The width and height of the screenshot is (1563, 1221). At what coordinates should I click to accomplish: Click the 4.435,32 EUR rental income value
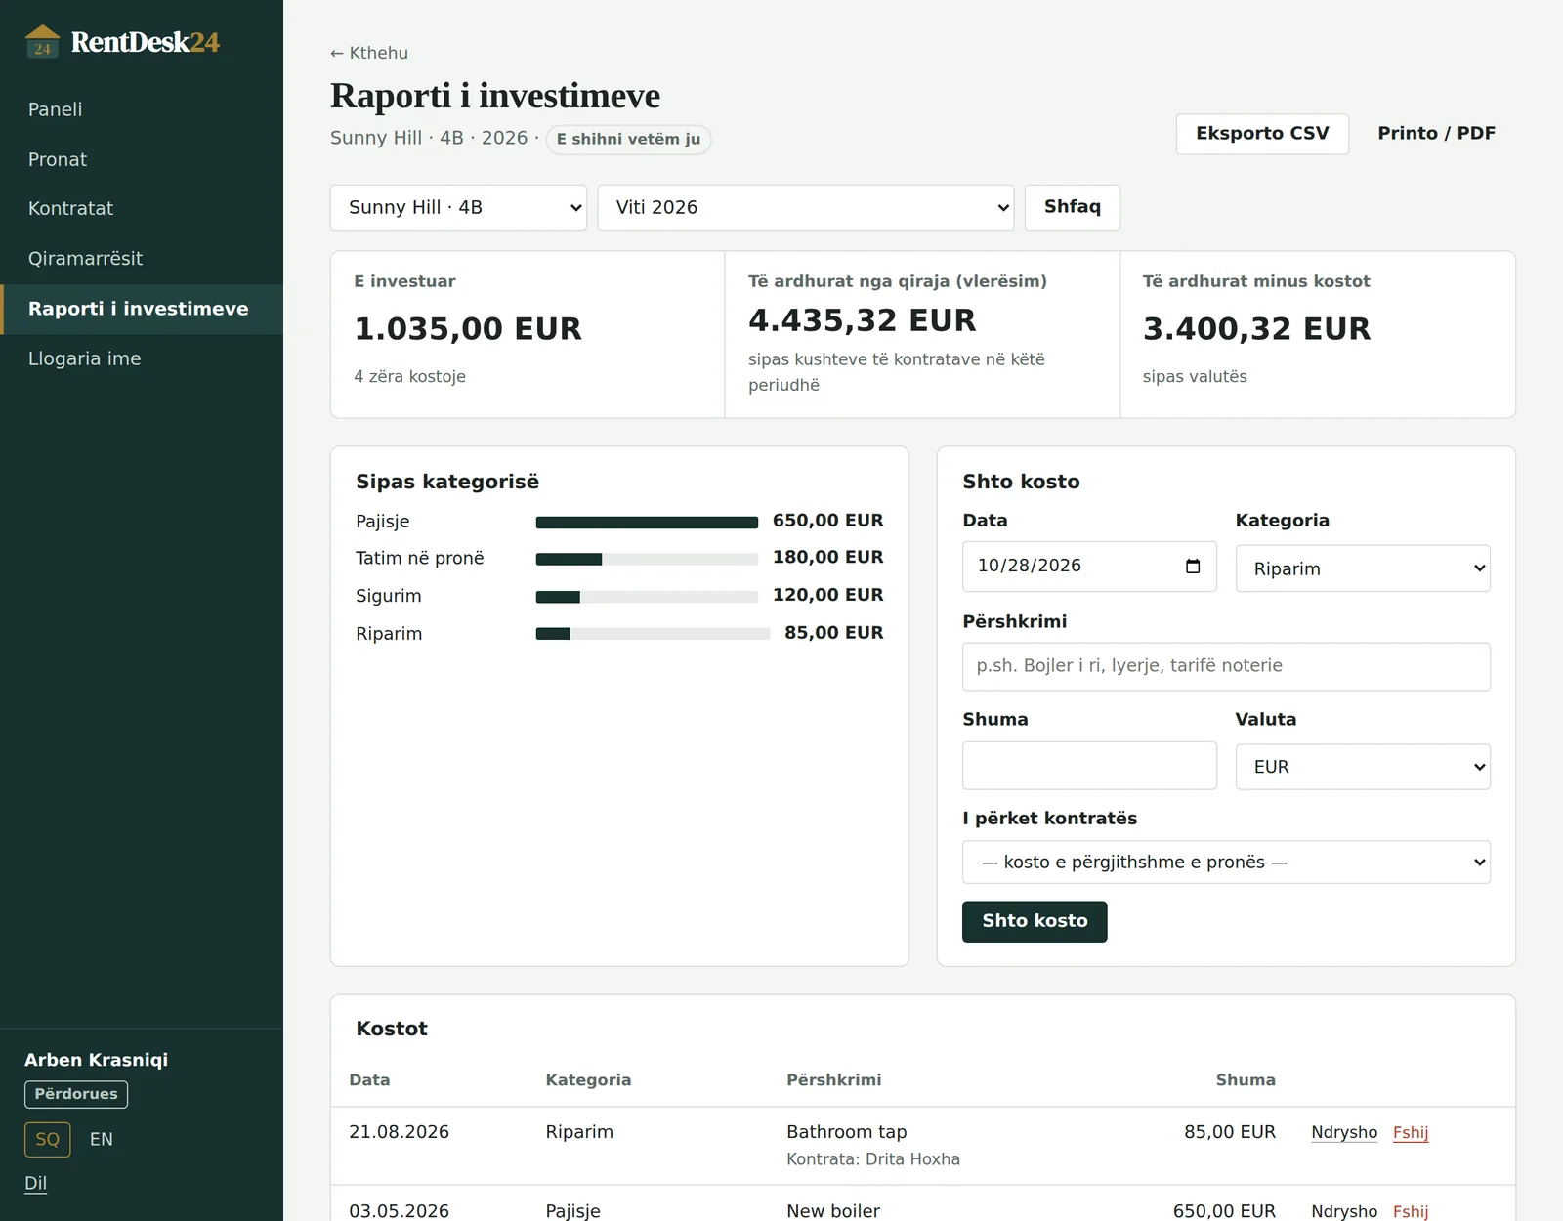[863, 320]
